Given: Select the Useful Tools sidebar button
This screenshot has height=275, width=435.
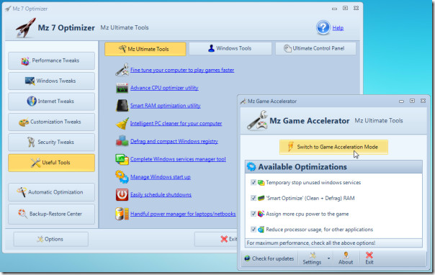Looking at the screenshot, I should pos(51,163).
